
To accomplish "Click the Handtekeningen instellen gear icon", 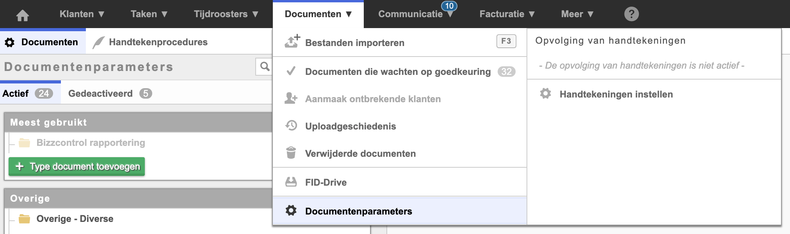I will [x=545, y=94].
